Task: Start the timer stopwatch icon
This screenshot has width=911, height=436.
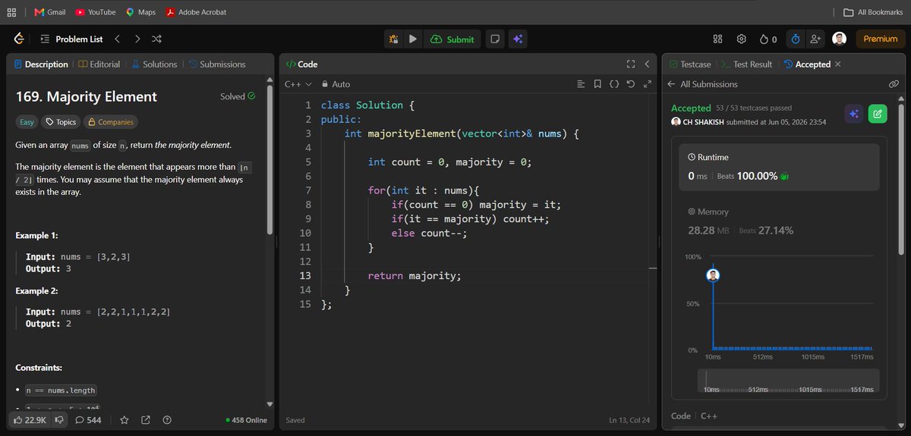Action: point(796,39)
